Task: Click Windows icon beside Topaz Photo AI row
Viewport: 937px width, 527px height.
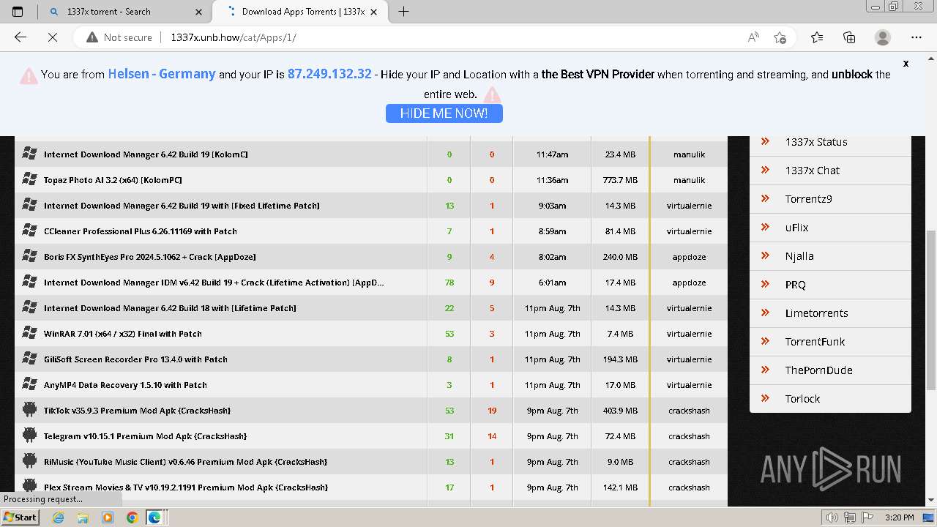Action: pyautogui.click(x=29, y=179)
